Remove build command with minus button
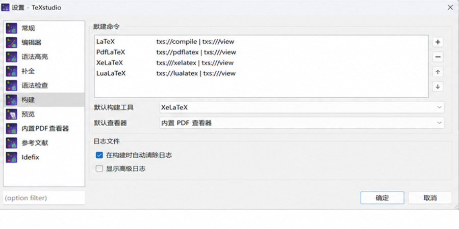 pyautogui.click(x=438, y=56)
